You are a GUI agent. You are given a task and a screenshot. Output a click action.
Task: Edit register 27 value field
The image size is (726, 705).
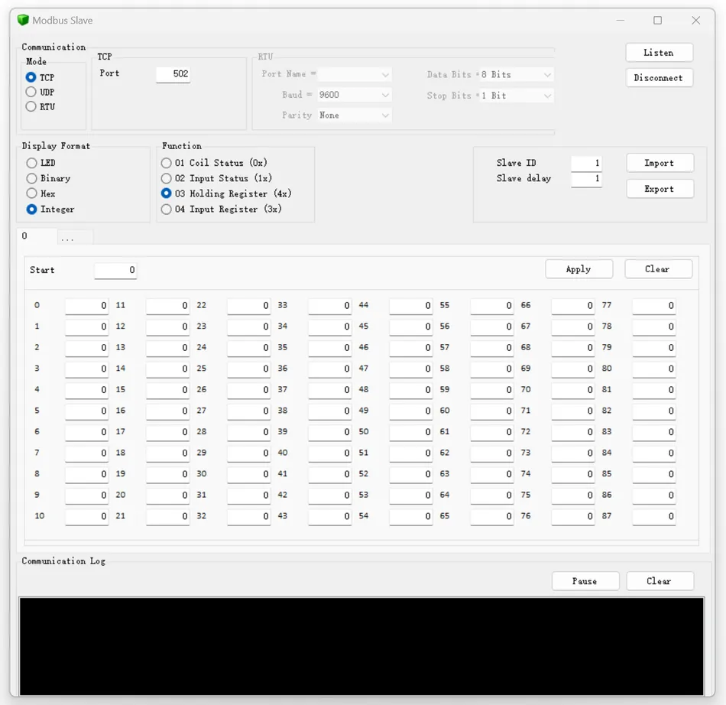[248, 411]
